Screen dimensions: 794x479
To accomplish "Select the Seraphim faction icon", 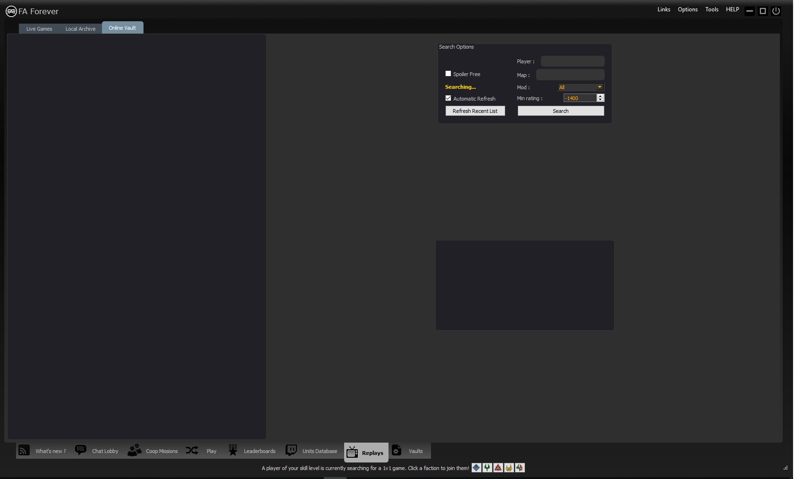I will click(509, 468).
